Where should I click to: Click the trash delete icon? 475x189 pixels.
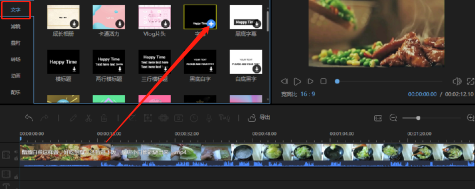(104, 118)
